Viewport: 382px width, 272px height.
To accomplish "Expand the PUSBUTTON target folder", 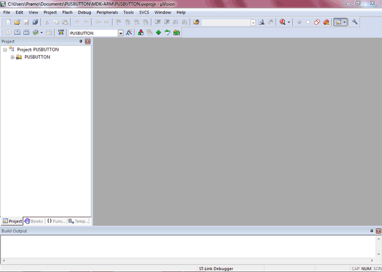I will (13, 57).
